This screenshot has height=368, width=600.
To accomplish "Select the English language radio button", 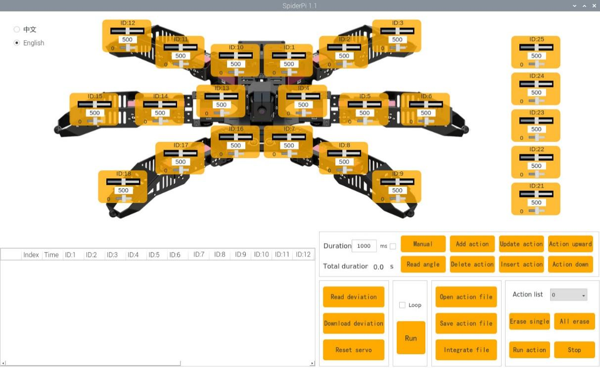I will click(17, 43).
